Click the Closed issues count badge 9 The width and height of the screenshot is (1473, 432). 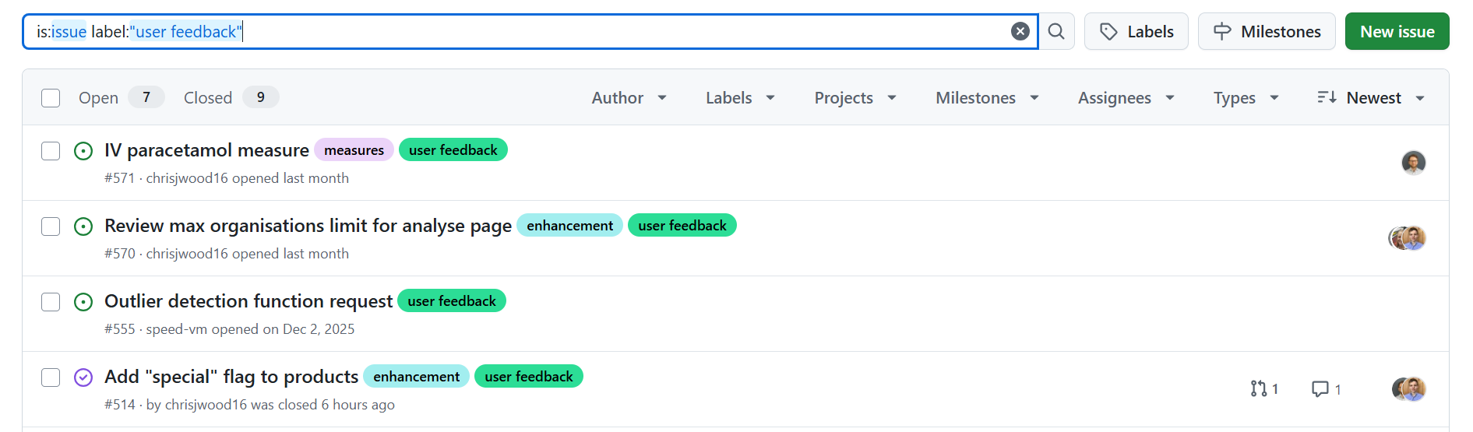261,97
